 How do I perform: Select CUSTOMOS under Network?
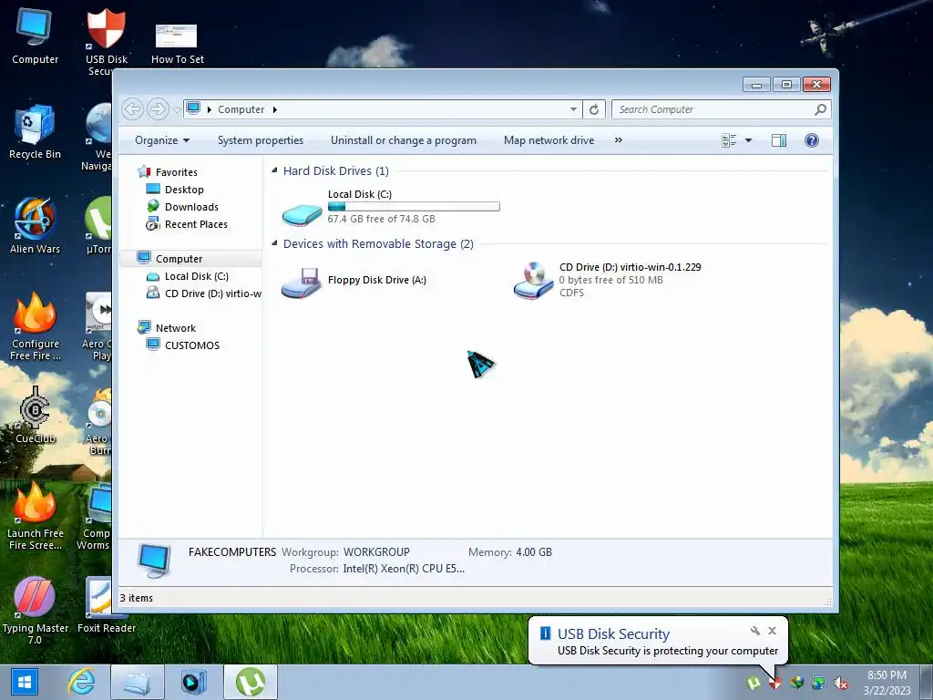191,345
